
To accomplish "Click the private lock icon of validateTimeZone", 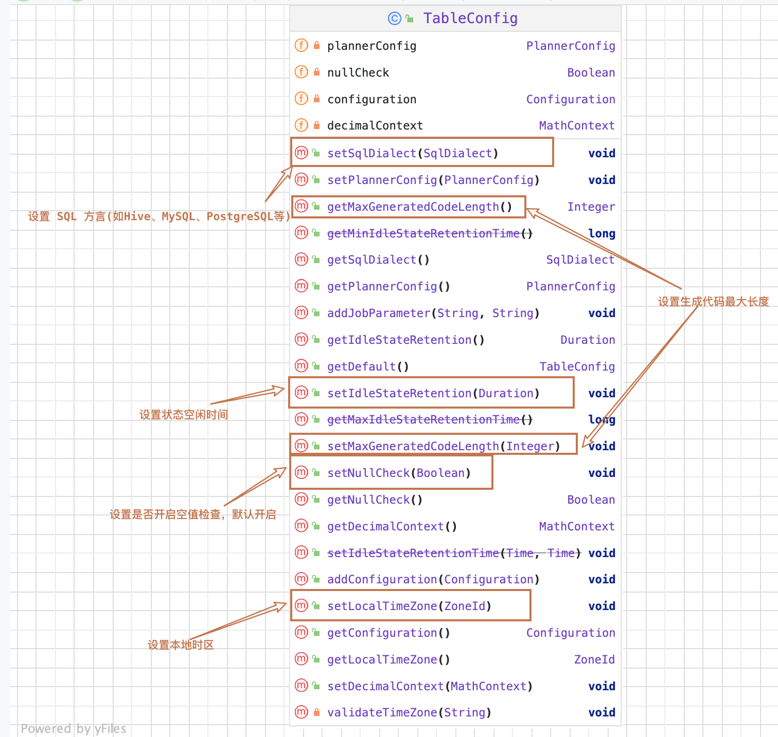I will tap(316, 712).
